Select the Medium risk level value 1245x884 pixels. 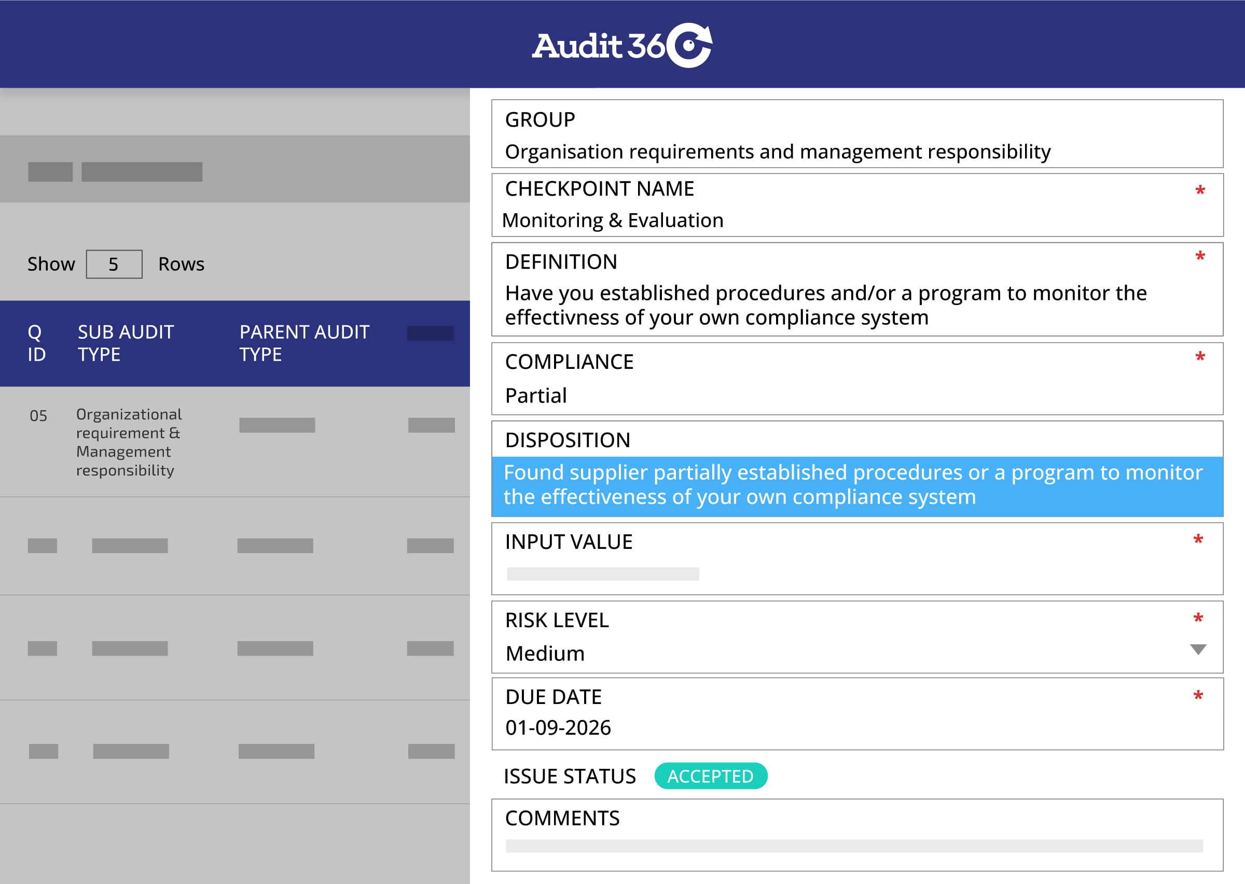tap(545, 653)
